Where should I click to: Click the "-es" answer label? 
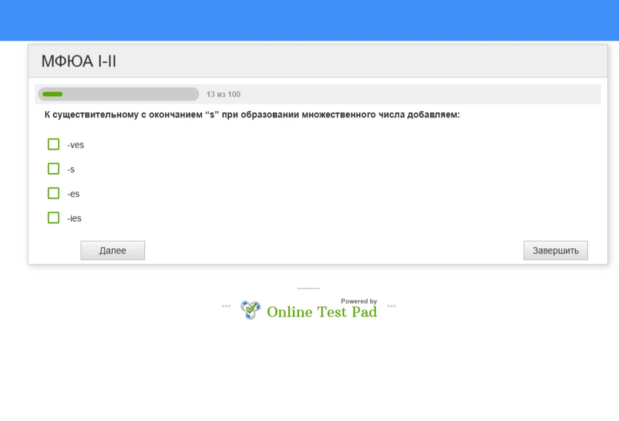click(x=74, y=193)
